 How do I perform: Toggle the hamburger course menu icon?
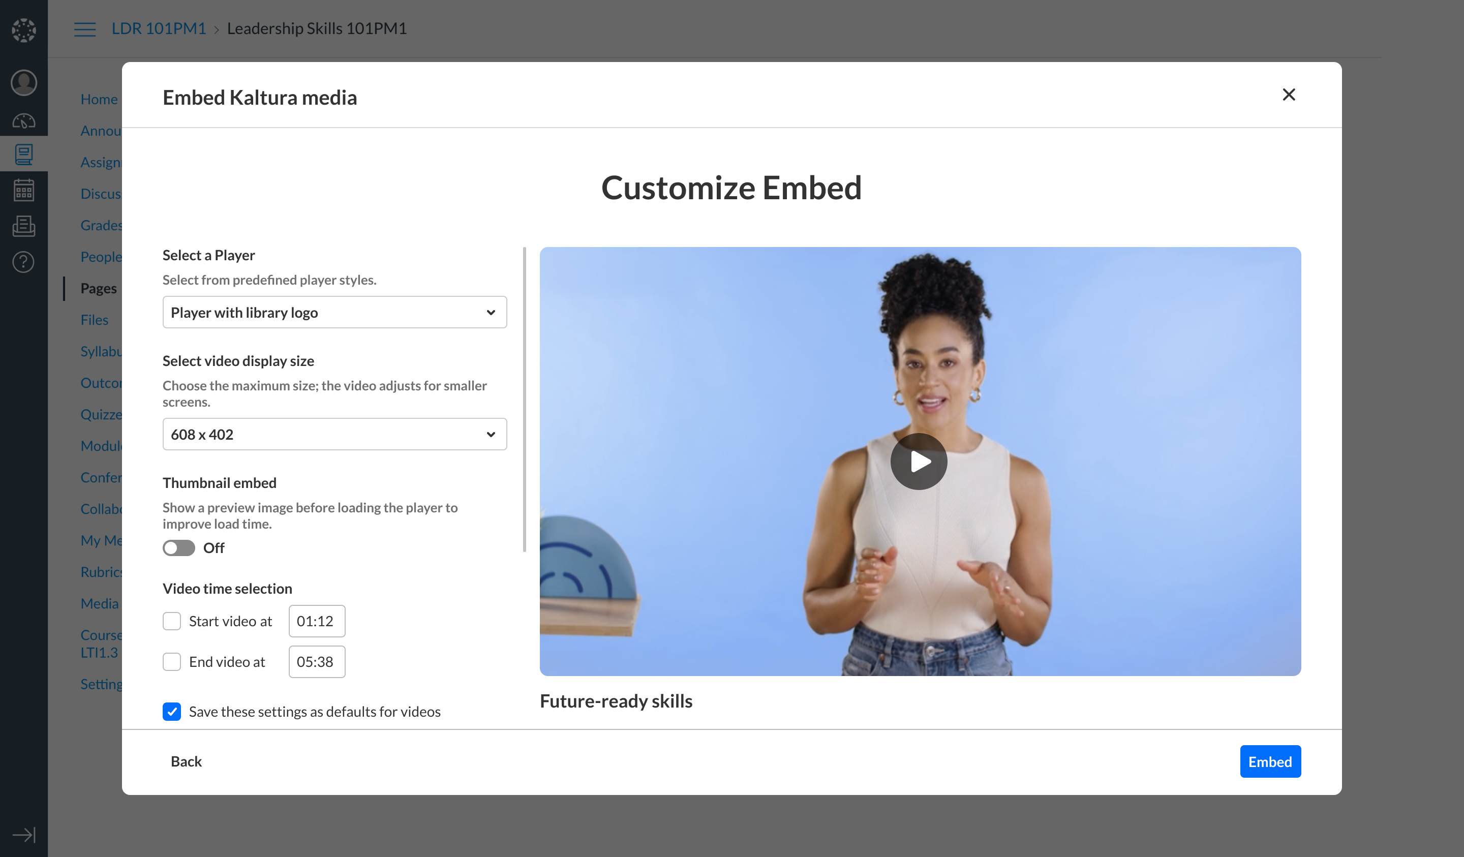click(85, 29)
